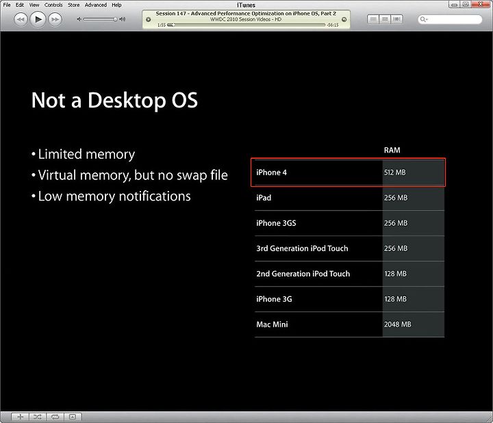The image size is (493, 423).
Task: Click the left arrow icon in the now-playing display
Action: 149,19
